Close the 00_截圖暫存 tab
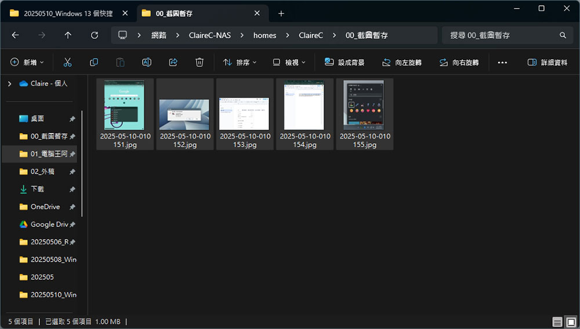The width and height of the screenshot is (580, 329). pyautogui.click(x=257, y=13)
